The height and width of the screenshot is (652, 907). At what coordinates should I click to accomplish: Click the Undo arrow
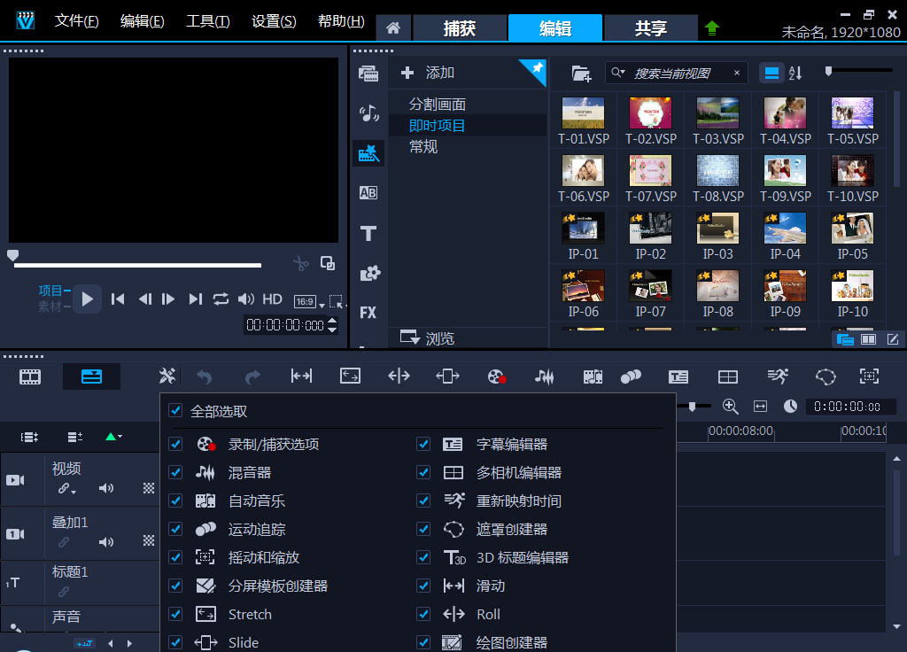click(205, 377)
